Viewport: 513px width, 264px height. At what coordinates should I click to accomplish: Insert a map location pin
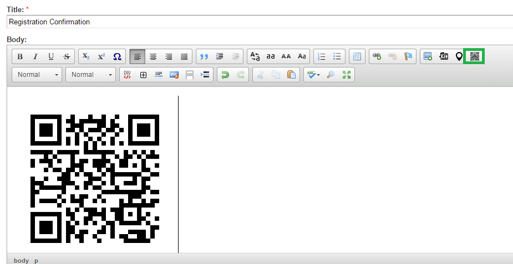coord(459,56)
